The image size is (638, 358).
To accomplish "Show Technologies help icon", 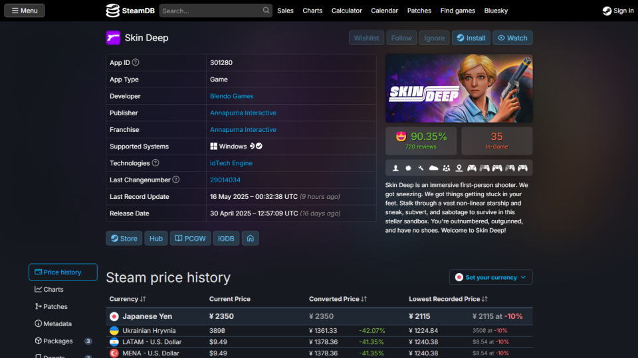I will pos(156,163).
